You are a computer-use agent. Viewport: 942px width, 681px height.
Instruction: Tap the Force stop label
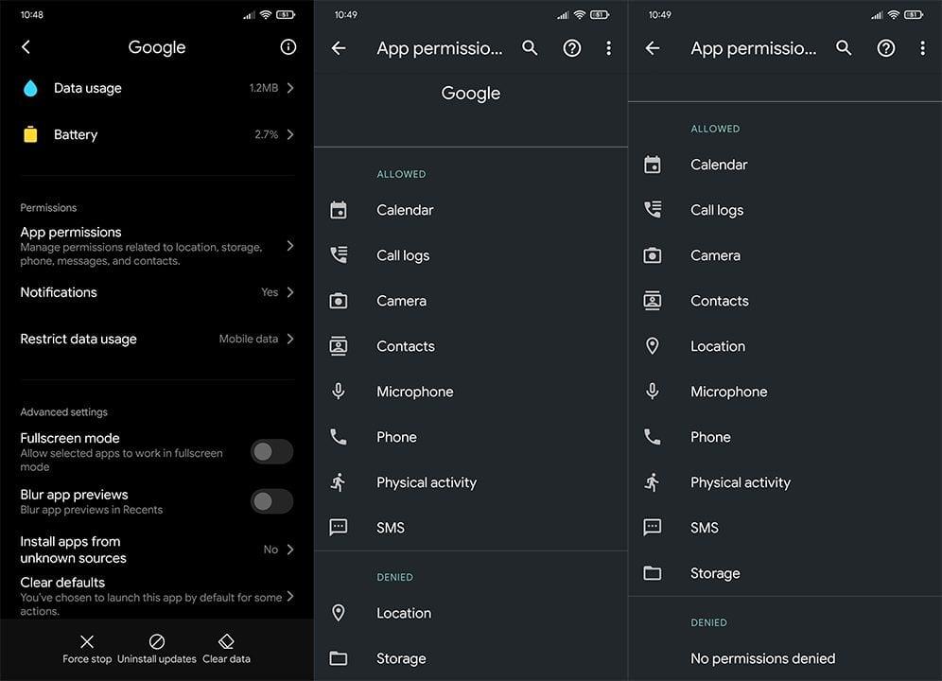87,658
